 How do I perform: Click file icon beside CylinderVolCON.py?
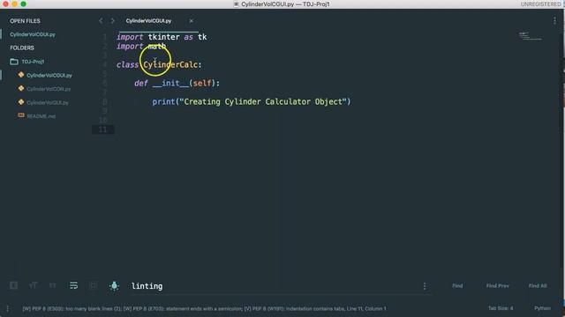pyautogui.click(x=21, y=88)
